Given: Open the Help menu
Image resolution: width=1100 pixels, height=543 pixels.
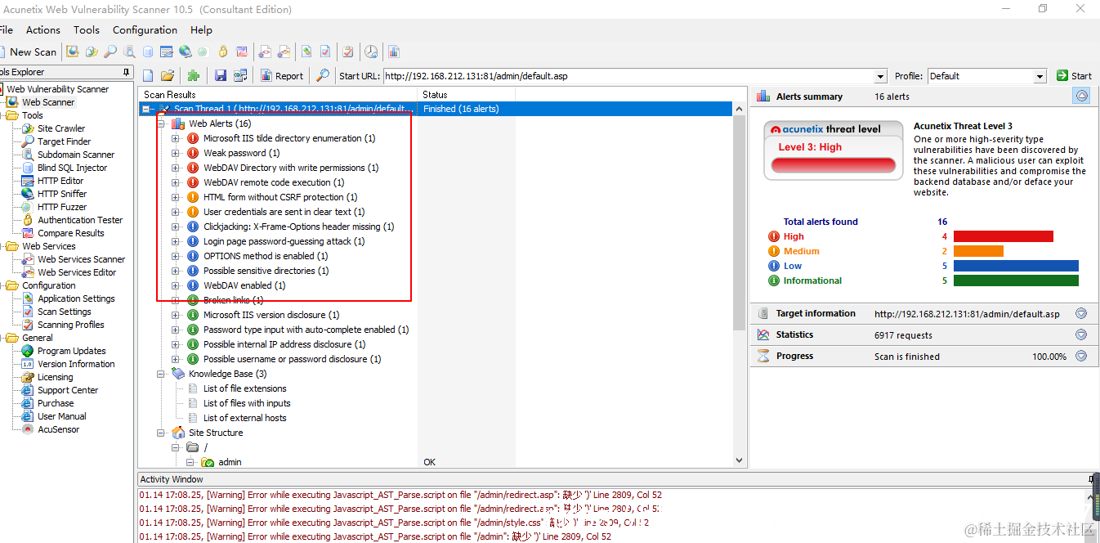Looking at the screenshot, I should click(201, 29).
